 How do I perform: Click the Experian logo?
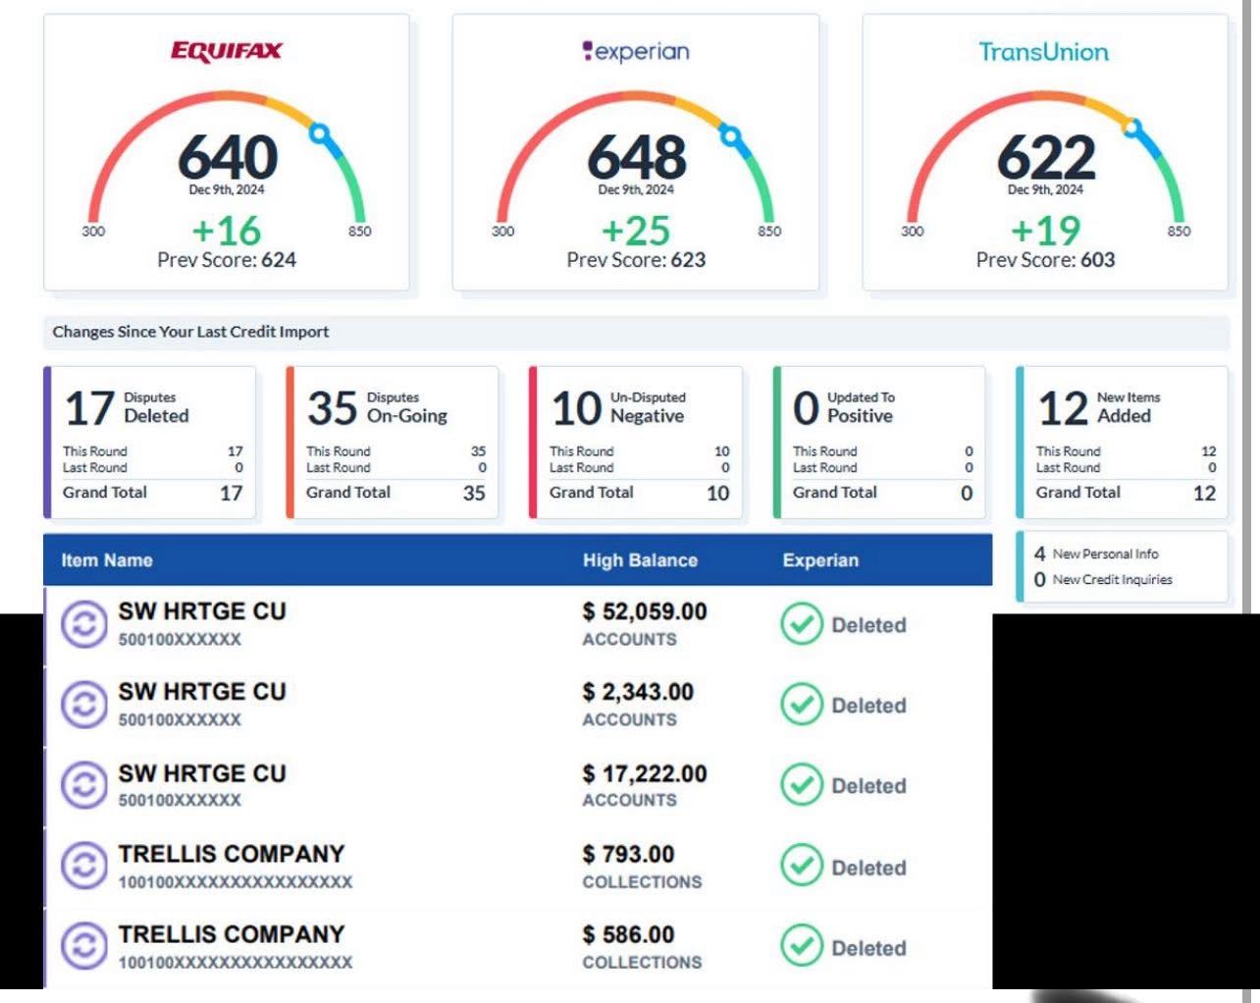tap(636, 51)
